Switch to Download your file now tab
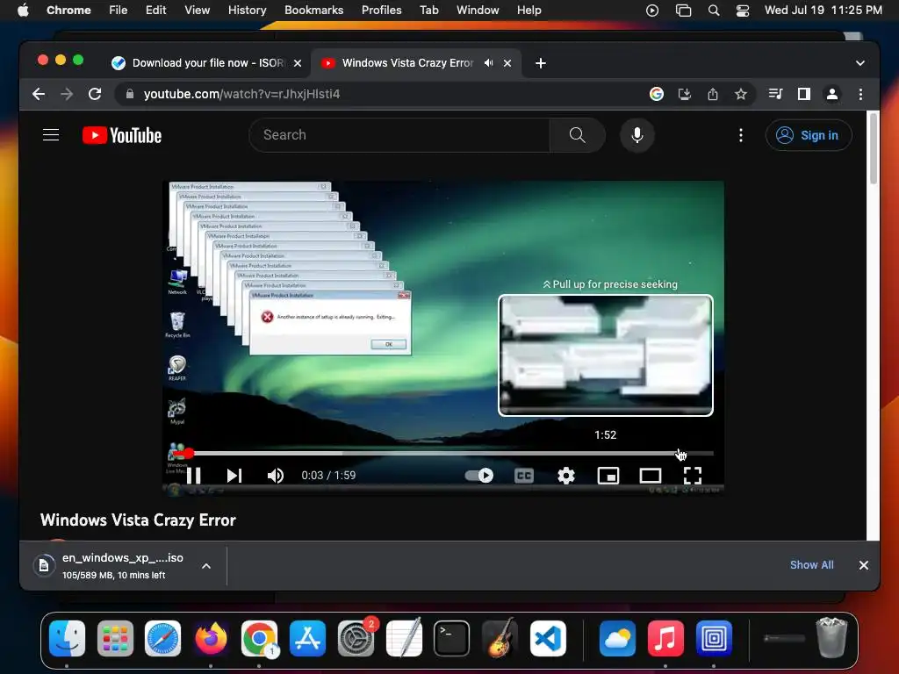899x674 pixels. 206,63
